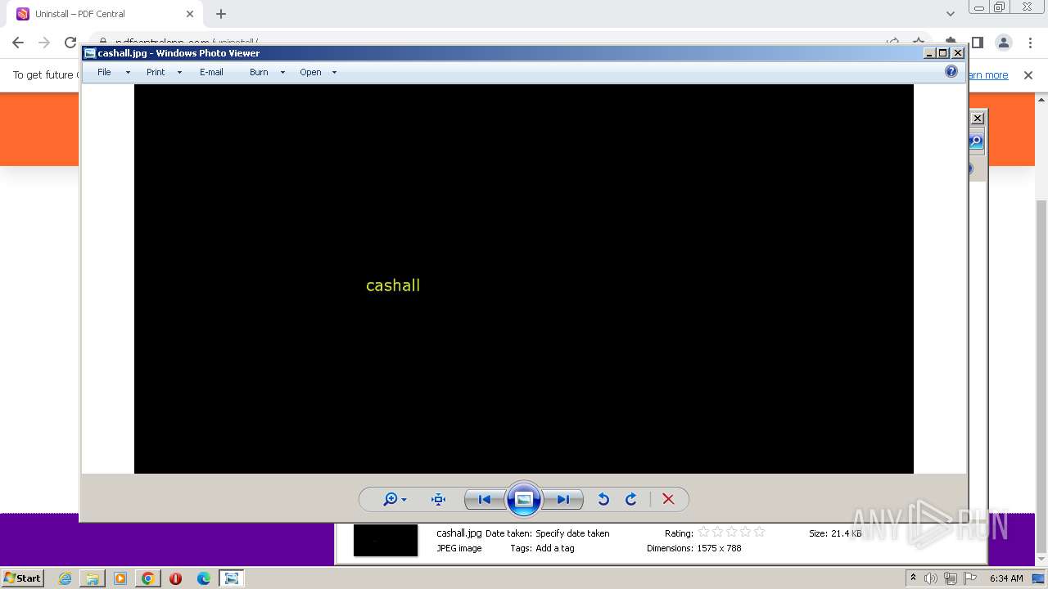The height and width of the screenshot is (589, 1048).
Task: Click the 'cashall.jpg' file name in details pane
Action: [x=459, y=533]
